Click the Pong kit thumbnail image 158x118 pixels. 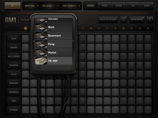click(x=41, y=44)
